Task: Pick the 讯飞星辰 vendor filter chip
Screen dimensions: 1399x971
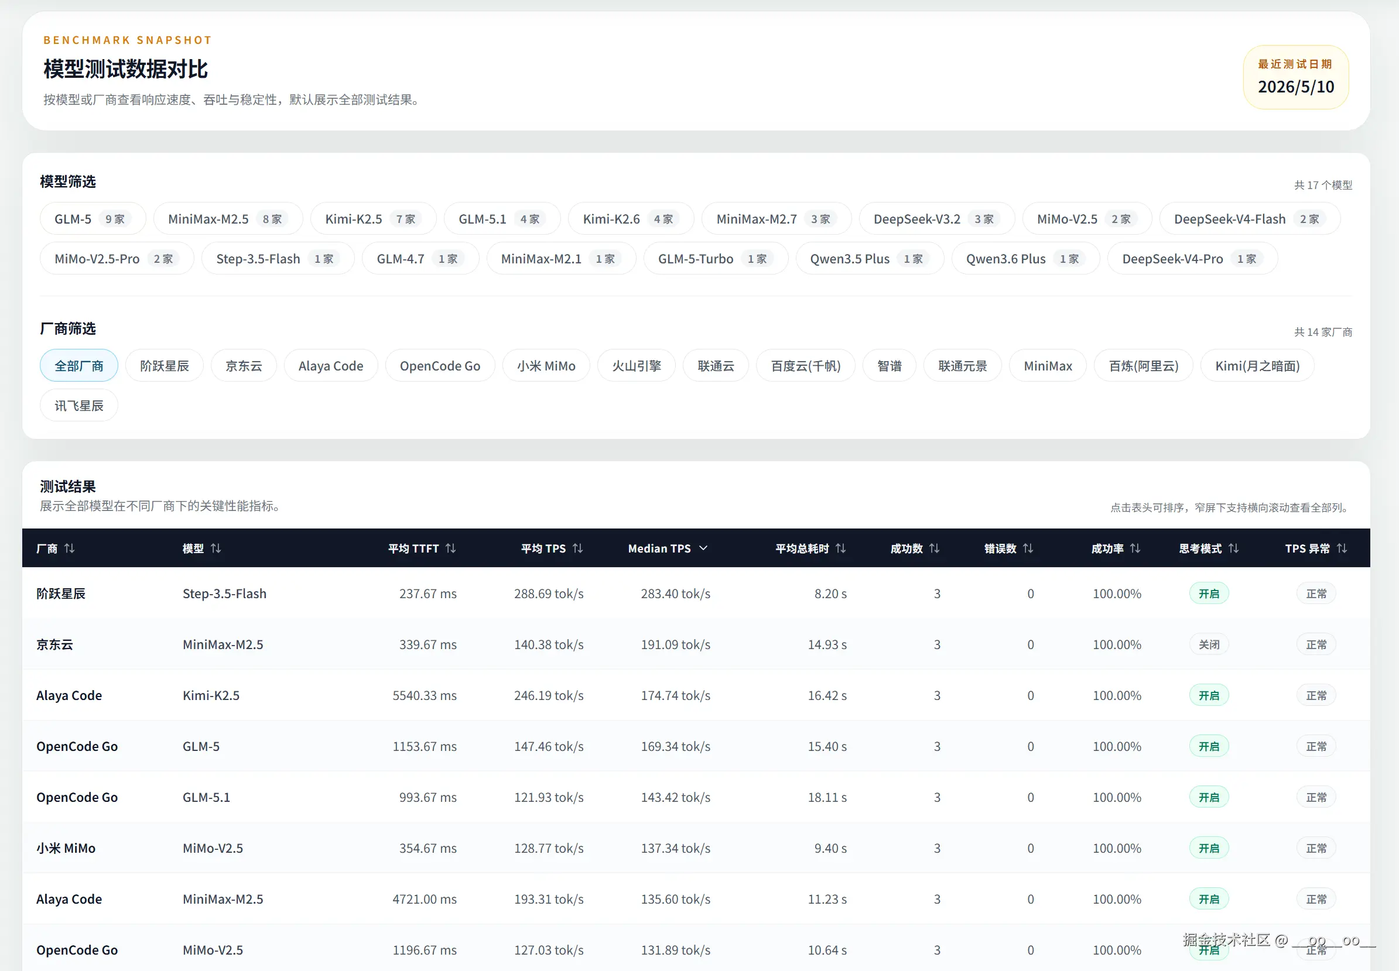Action: (79, 405)
